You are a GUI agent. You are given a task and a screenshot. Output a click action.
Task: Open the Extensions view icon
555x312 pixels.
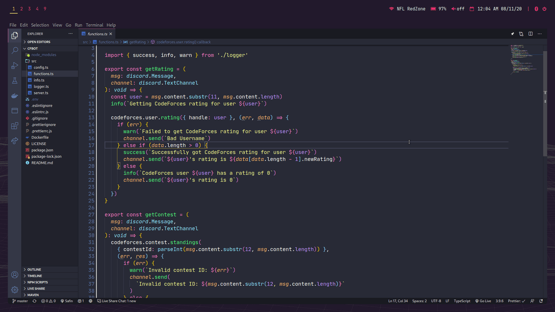[x=15, y=126]
